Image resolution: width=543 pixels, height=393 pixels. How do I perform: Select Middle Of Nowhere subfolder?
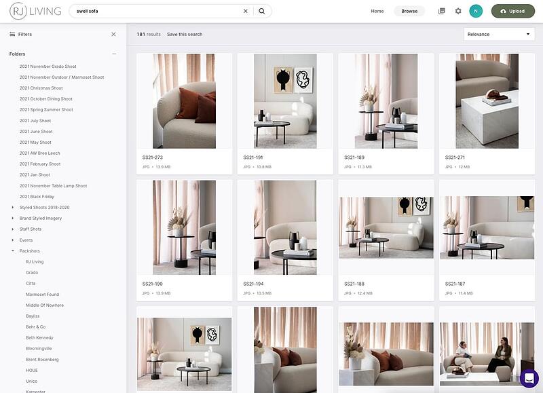pyautogui.click(x=45, y=305)
